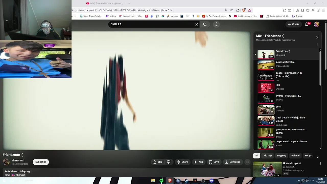Open the Create menu button
The image size is (327, 184).
pyautogui.click(x=293, y=24)
